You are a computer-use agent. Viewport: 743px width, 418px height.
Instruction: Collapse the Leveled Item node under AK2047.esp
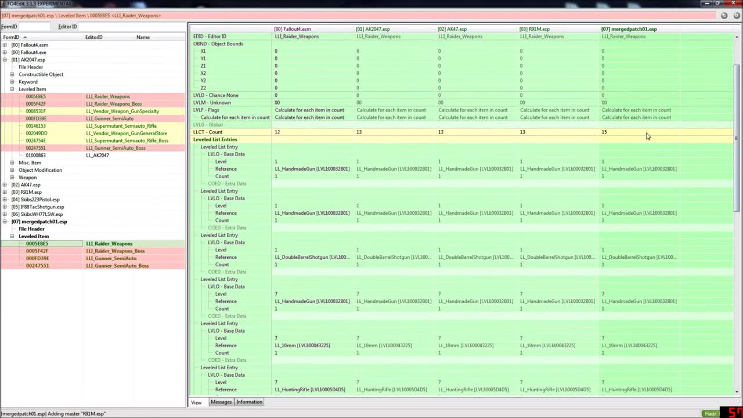(x=12, y=89)
